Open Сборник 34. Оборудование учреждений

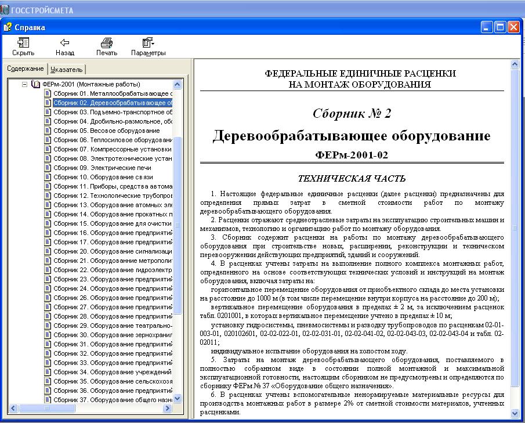[x=113, y=372]
